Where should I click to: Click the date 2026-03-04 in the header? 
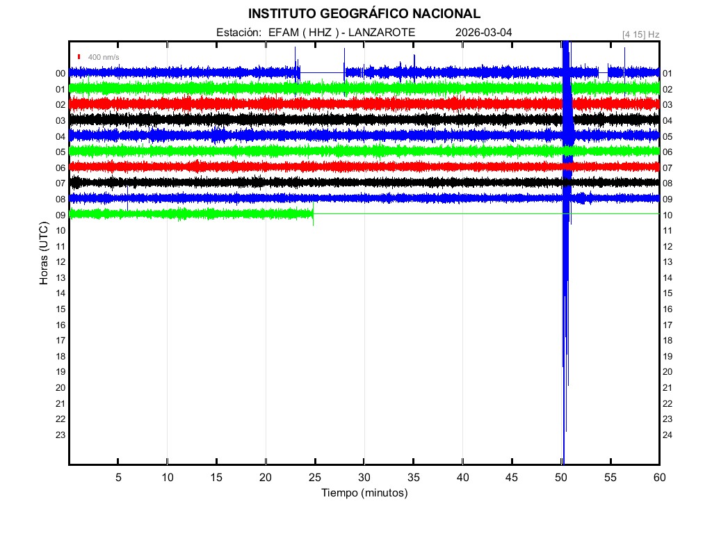point(484,33)
